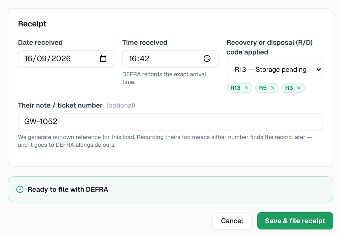Focus the Date received field

(x=66, y=59)
